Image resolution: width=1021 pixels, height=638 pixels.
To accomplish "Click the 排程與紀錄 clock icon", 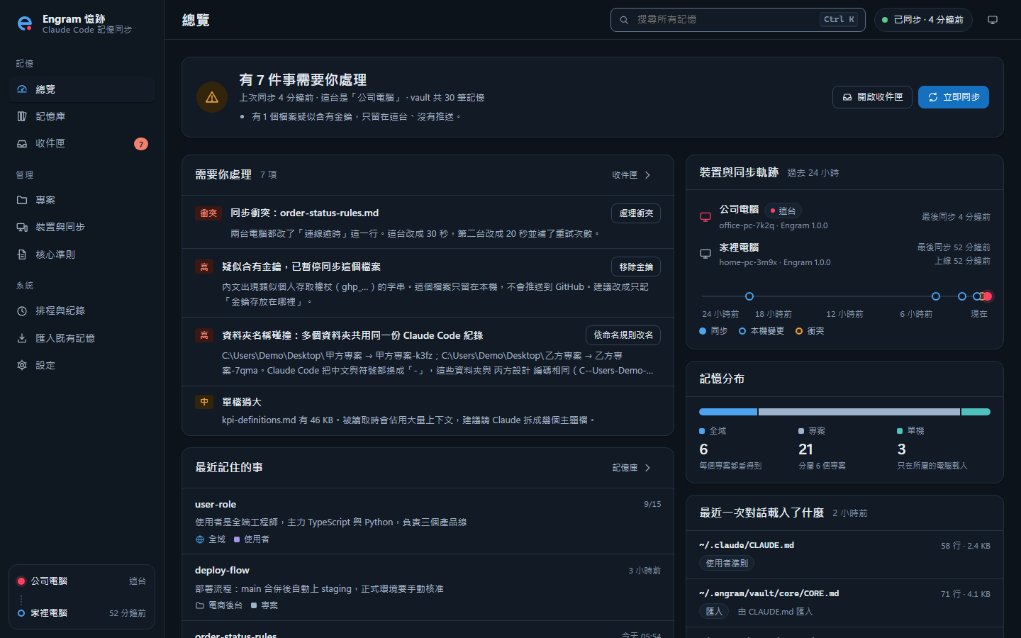I will 22,310.
